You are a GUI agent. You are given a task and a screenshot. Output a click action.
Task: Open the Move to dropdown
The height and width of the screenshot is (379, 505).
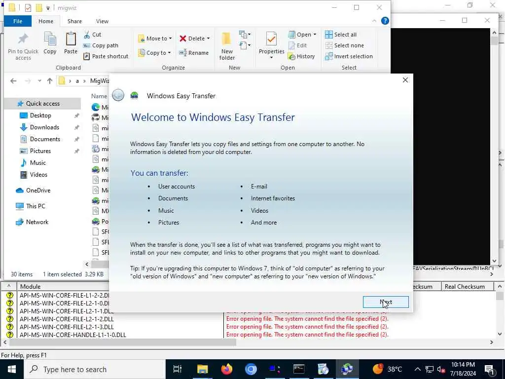click(155, 38)
